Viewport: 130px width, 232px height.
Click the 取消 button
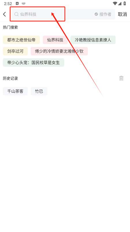click(x=122, y=14)
